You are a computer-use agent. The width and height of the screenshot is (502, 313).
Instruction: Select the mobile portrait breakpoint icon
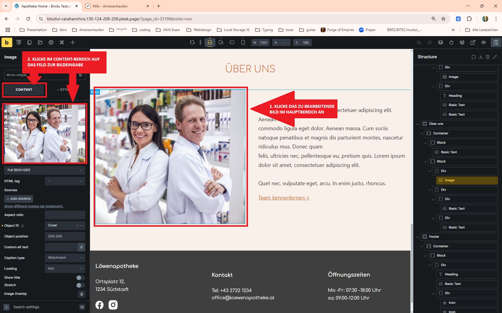pyautogui.click(x=243, y=42)
